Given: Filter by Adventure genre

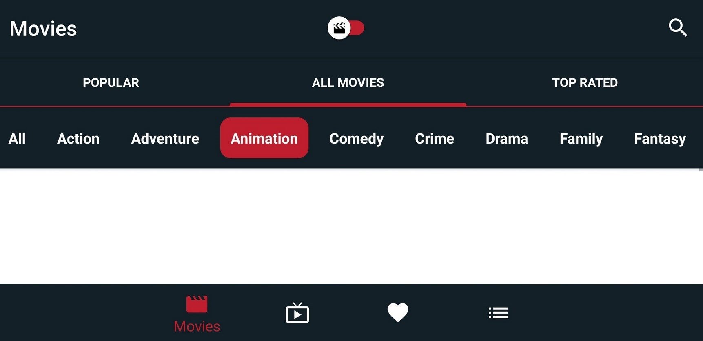Looking at the screenshot, I should 165,139.
